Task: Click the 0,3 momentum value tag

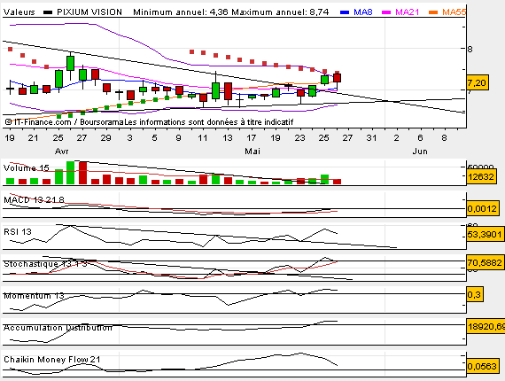Action: click(x=474, y=294)
